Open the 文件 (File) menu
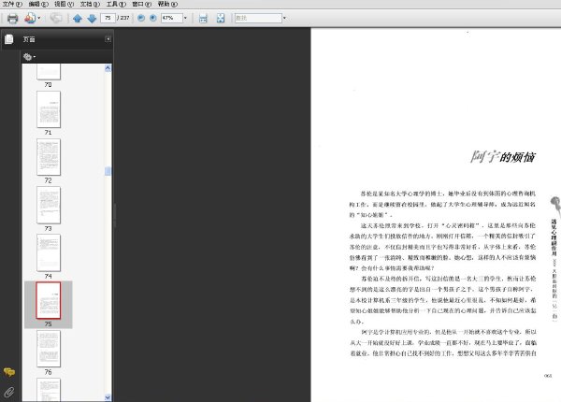This screenshot has width=561, height=402. pyautogui.click(x=12, y=4)
